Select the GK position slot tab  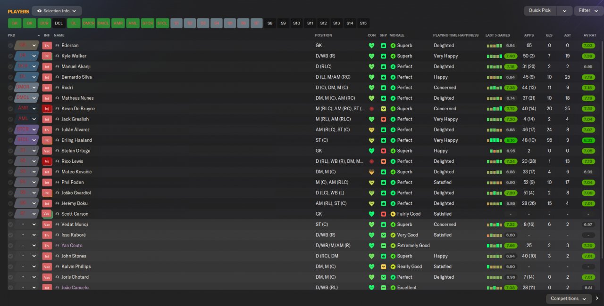tap(15, 23)
